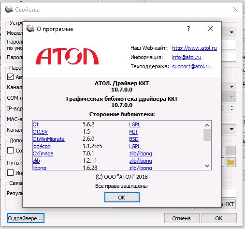
Task: Click the printer icon in О программе title
Action: pyautogui.click(x=30, y=29)
